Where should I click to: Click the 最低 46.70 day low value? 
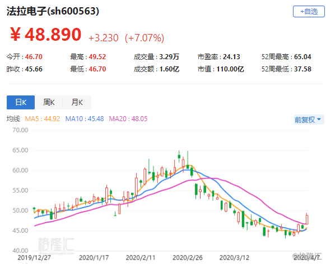point(88,69)
